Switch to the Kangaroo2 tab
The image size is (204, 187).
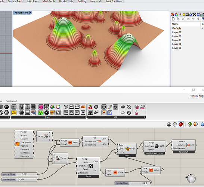click(x=11, y=101)
